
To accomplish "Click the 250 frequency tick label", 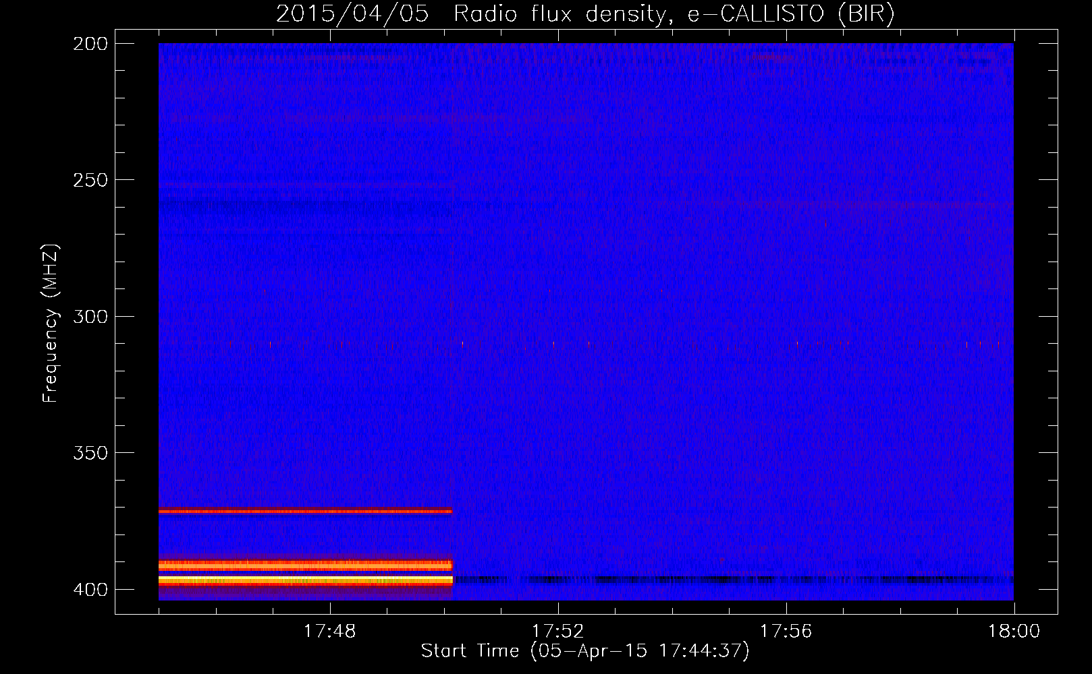I will (x=90, y=180).
